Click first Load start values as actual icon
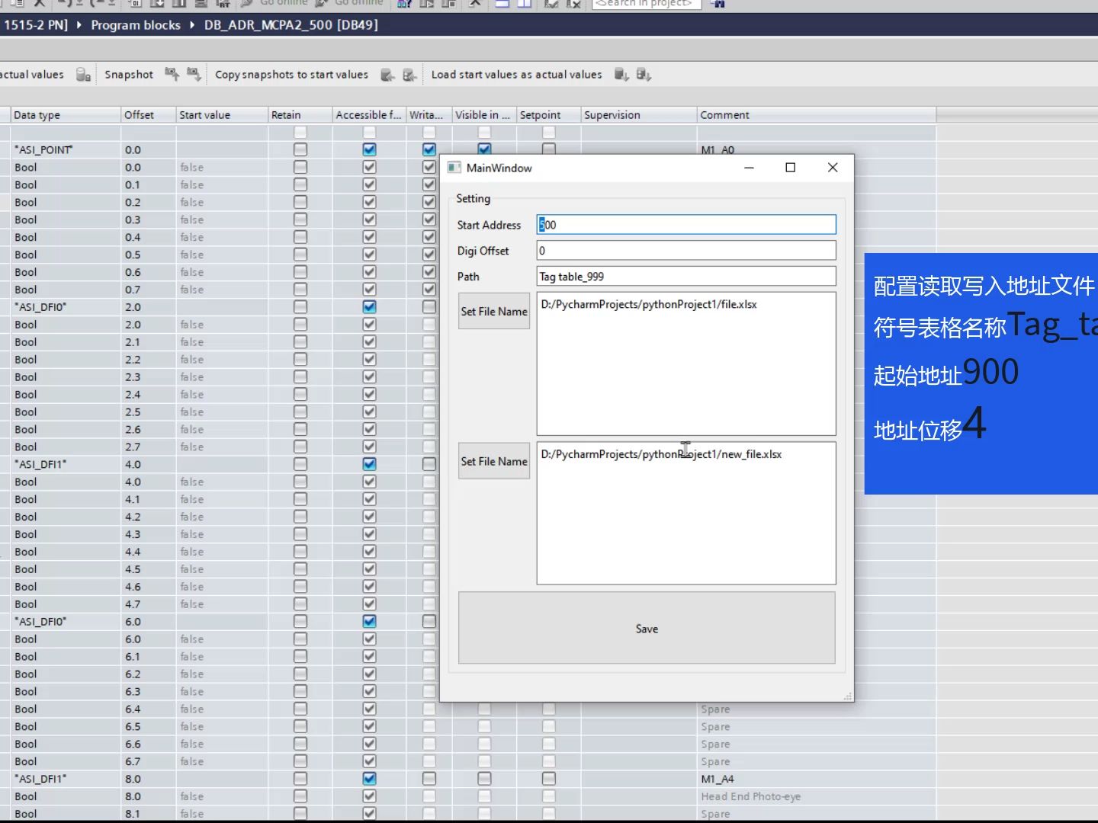This screenshot has width=1098, height=823. click(x=621, y=75)
